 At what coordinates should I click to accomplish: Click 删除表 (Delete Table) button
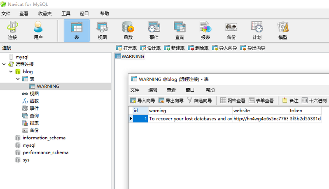[198, 48]
